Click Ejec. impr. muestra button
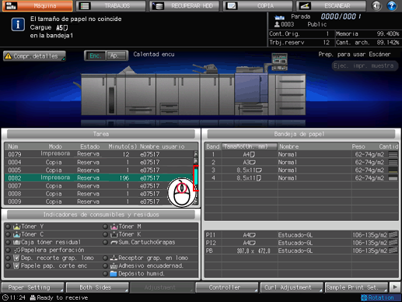The height and width of the screenshot is (302, 402). tap(365, 65)
